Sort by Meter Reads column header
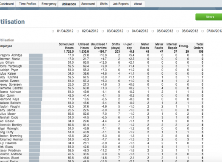Image resolution: width=222 pixels, height=162 pixels. [144, 46]
